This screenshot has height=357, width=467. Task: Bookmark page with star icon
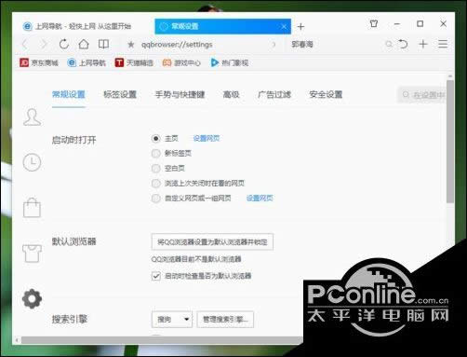click(131, 45)
